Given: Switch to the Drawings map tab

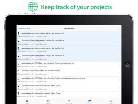Looking at the screenshot, I should (48, 102).
